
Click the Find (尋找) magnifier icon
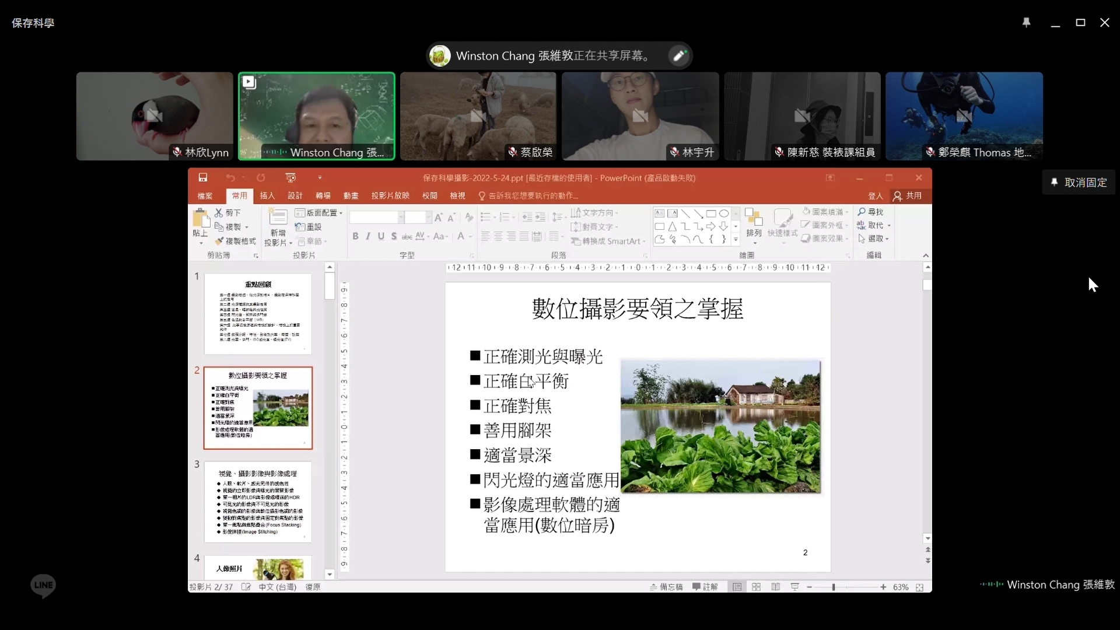[862, 212]
